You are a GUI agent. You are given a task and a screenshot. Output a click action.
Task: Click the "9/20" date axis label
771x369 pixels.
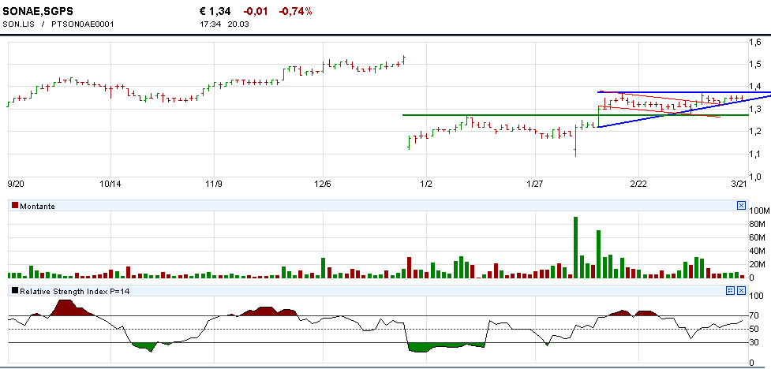coord(16,184)
